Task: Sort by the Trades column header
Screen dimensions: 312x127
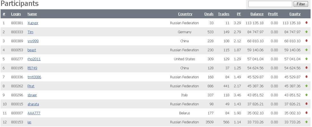Action: coord(224,14)
